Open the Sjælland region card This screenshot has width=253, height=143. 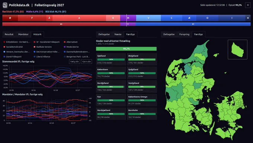111,59
